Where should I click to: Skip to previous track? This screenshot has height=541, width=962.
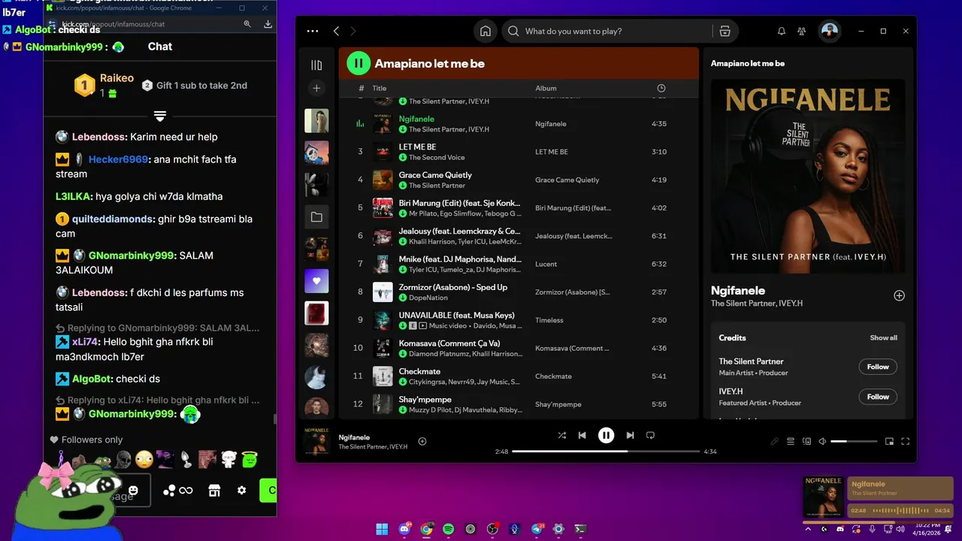[582, 435]
